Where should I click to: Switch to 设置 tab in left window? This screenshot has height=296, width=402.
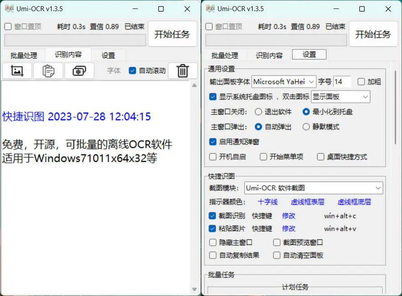[108, 55]
